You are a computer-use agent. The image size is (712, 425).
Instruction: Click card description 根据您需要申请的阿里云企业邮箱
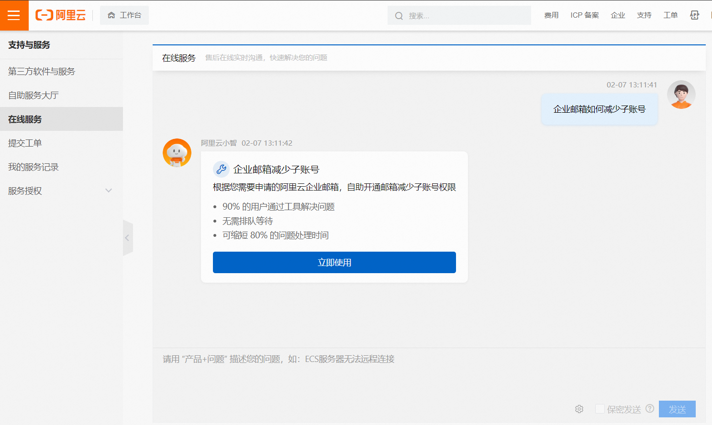[276, 187]
